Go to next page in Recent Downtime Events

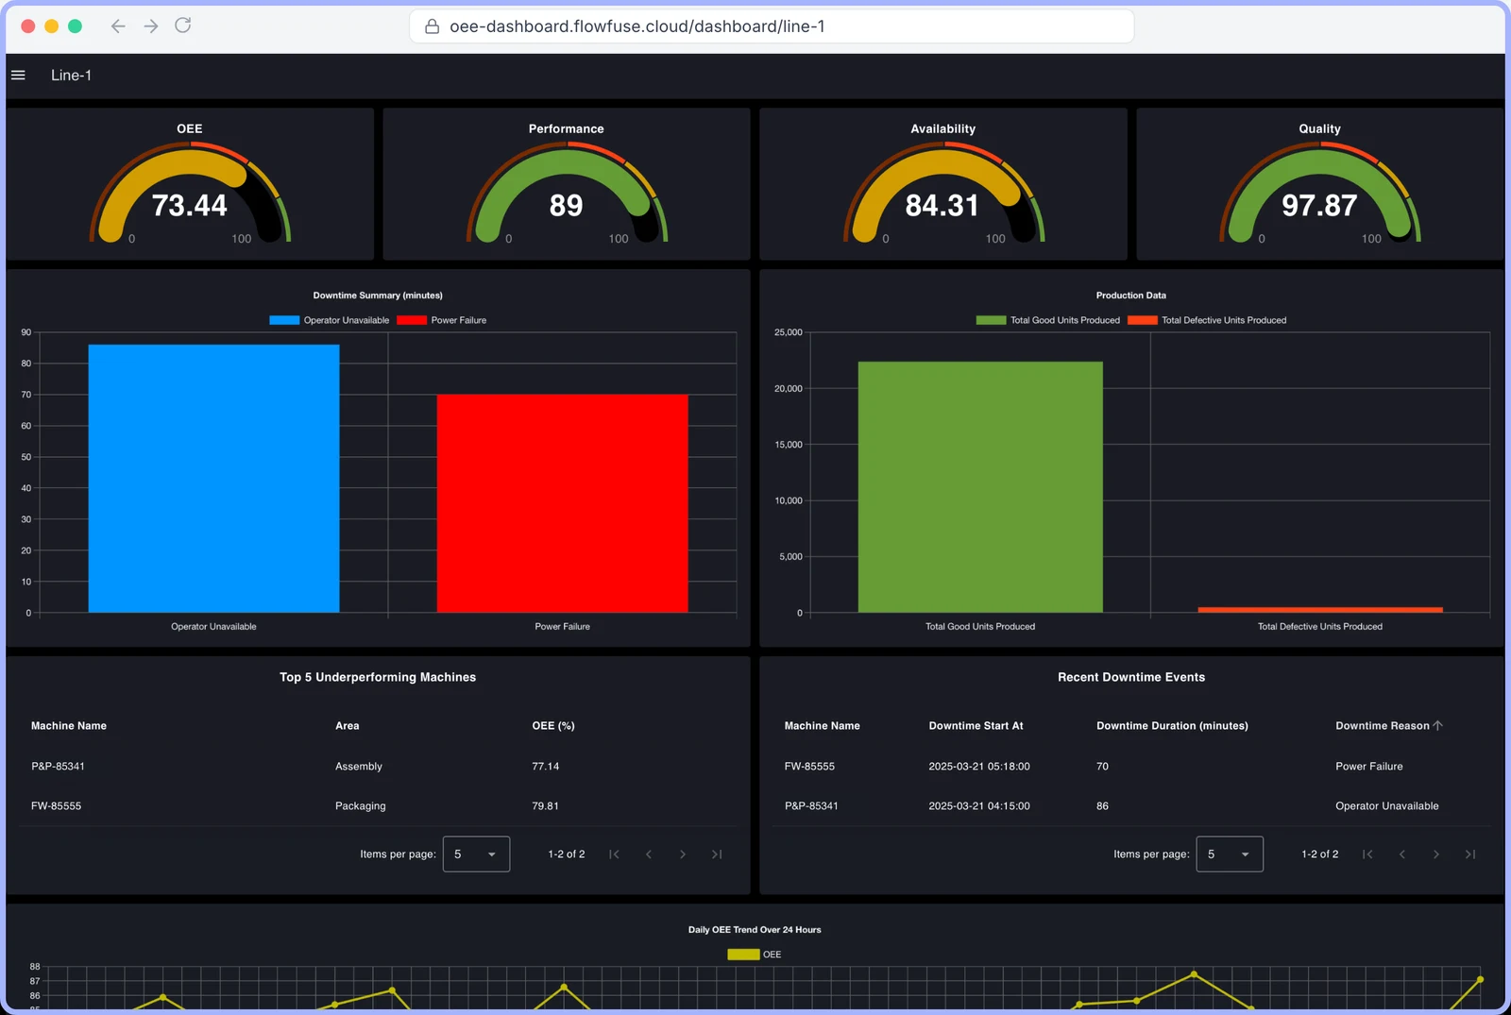(x=1436, y=854)
